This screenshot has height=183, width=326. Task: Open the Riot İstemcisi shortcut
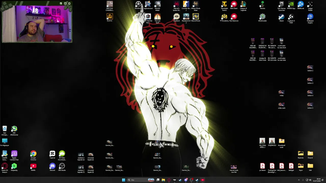[x=234, y=18]
